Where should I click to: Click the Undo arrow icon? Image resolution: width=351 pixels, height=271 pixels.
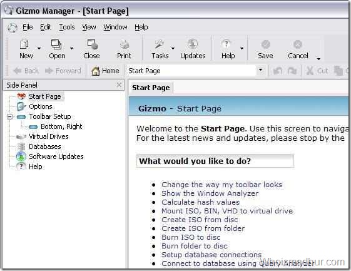tap(278, 71)
